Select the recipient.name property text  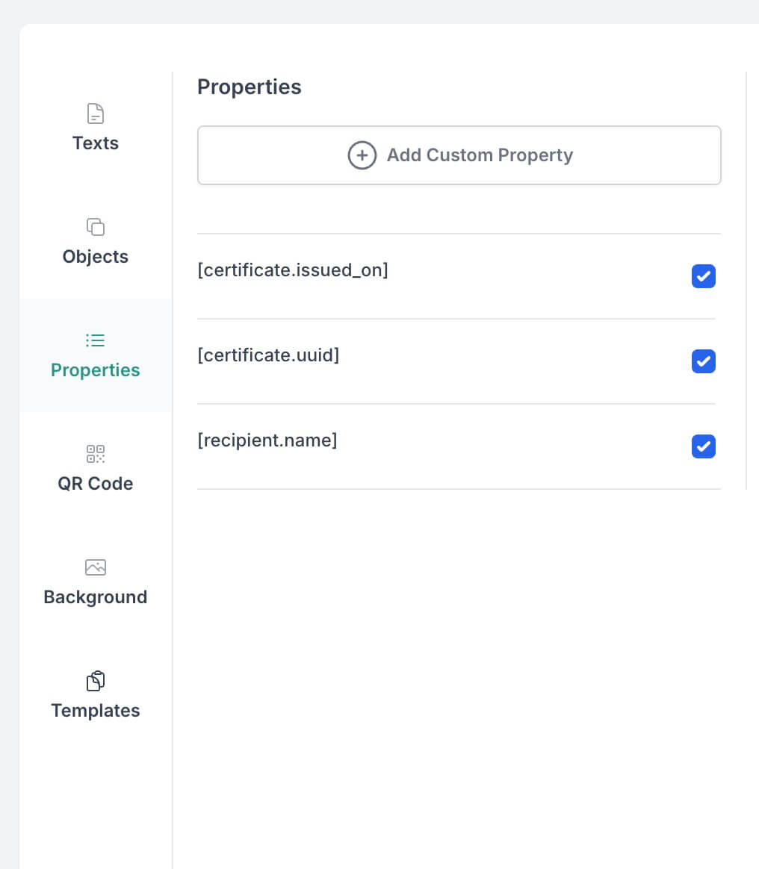267,440
